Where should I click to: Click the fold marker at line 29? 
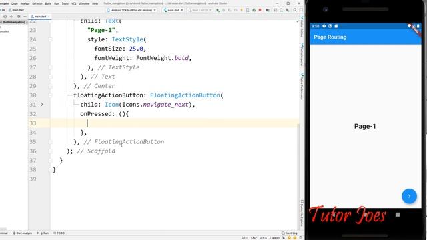pos(51,86)
